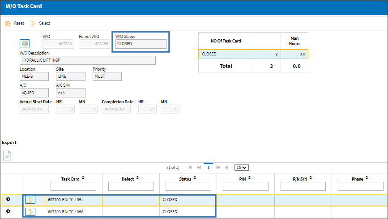Image resolution: width=388 pixels, height=219 pixels.
Task: Select arrow button for task card 607700-PNLTC-1051
Action: coord(30,200)
